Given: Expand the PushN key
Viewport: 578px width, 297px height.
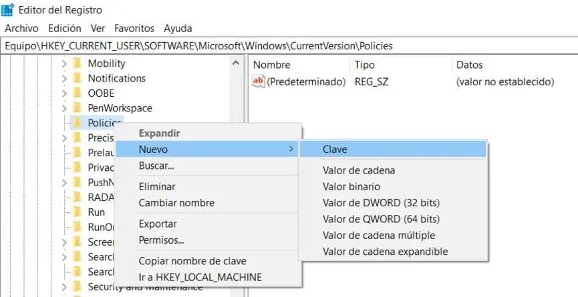Looking at the screenshot, I should pos(65,183).
